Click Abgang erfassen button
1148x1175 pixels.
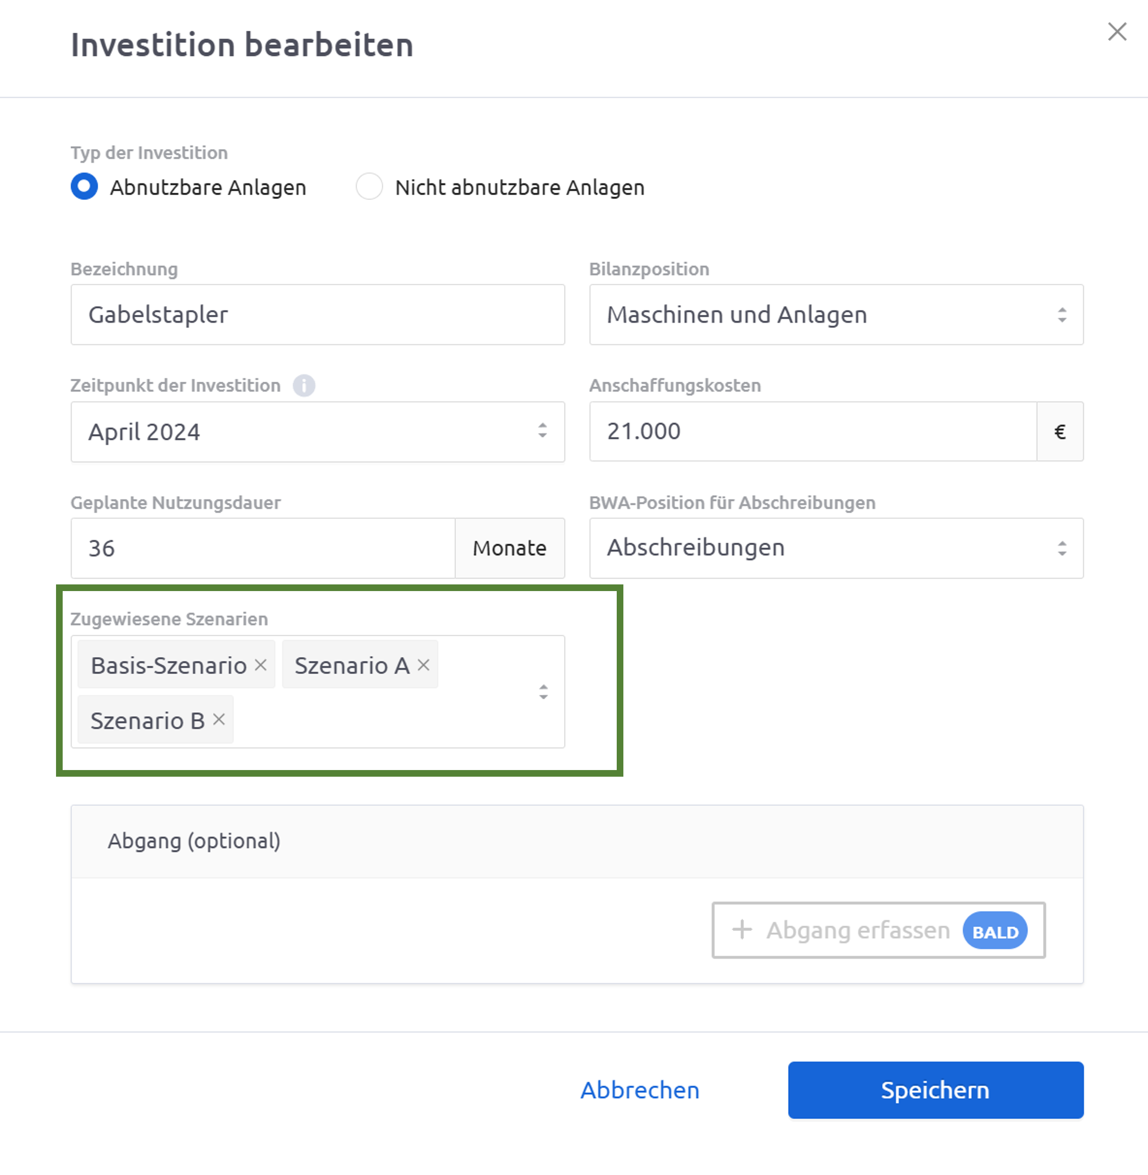point(878,930)
